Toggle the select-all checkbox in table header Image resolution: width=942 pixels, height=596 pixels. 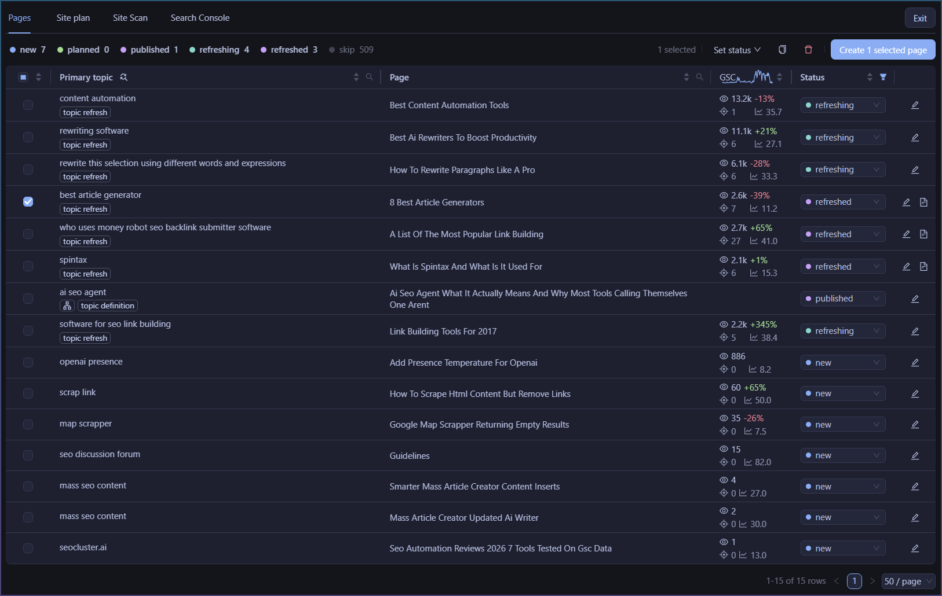[23, 77]
